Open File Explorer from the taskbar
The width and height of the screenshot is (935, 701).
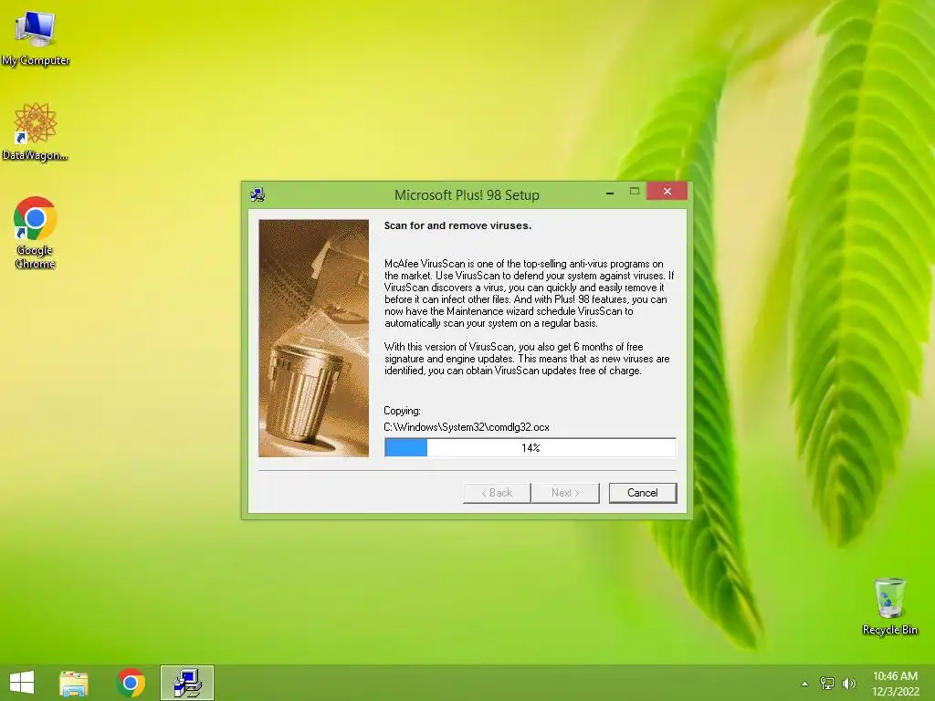tap(74, 683)
